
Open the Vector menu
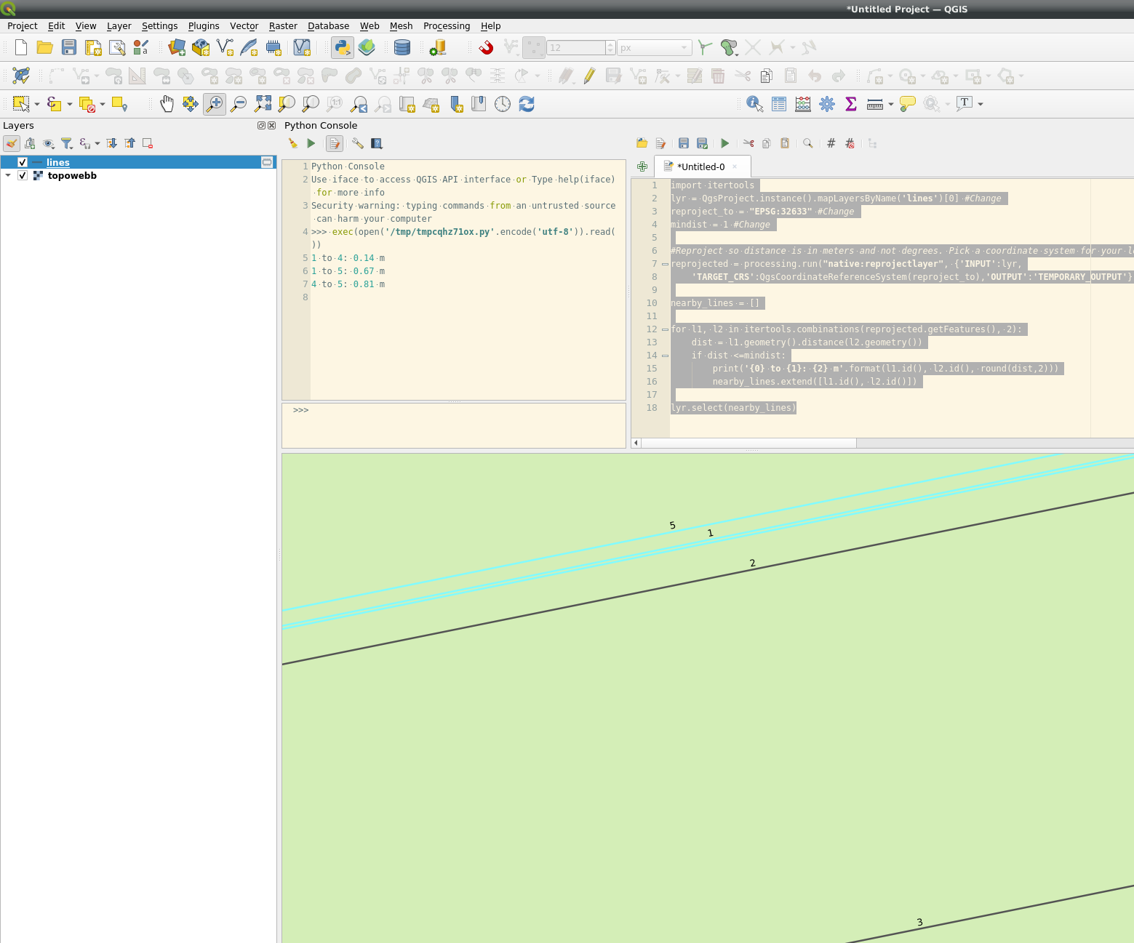pos(244,25)
